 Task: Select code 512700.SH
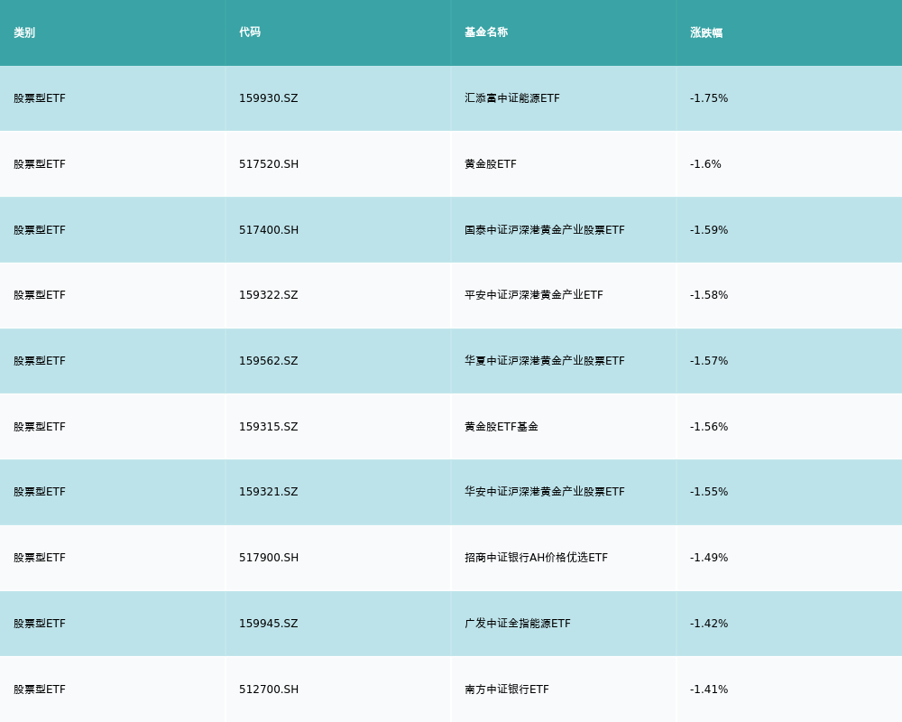point(269,690)
